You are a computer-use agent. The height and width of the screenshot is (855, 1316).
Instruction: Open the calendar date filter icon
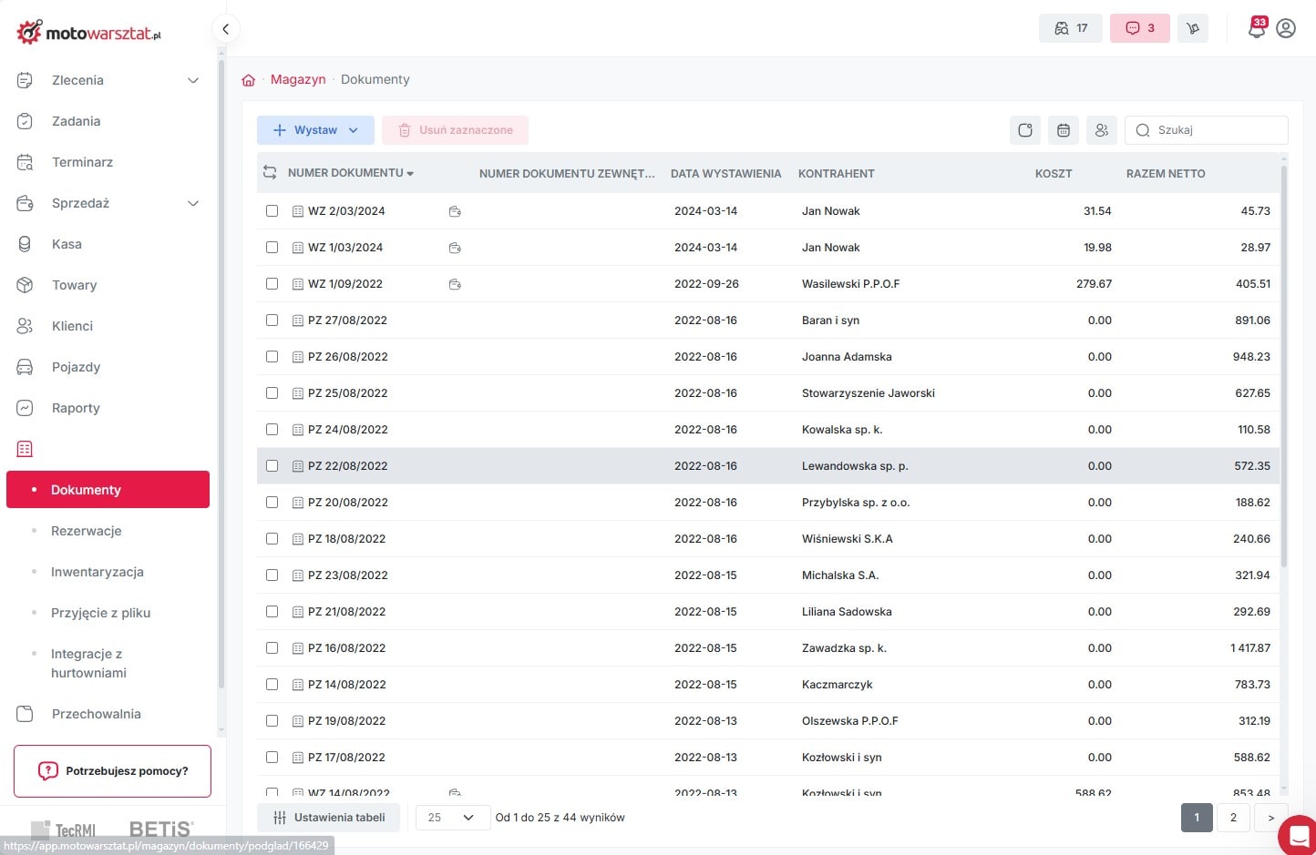tap(1064, 130)
